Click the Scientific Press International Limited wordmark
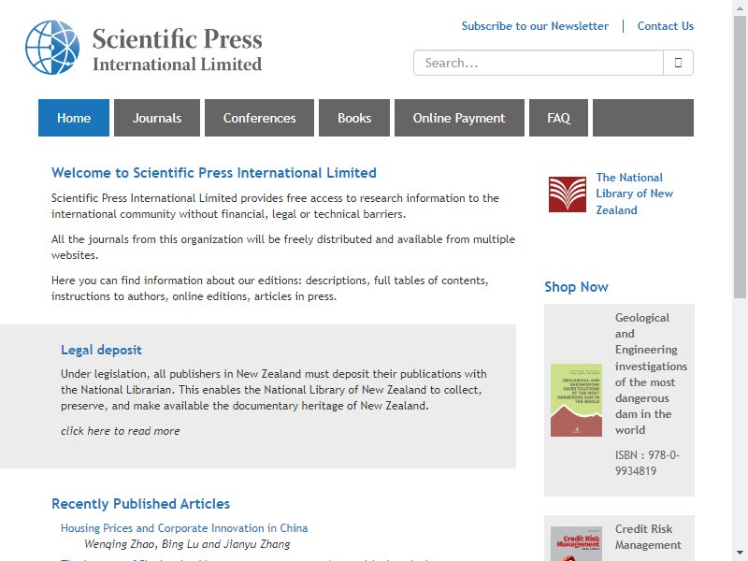This screenshot has width=748, height=561. click(177, 50)
